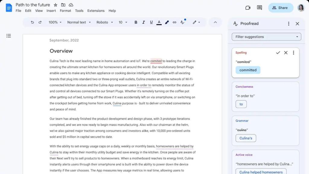The image size is (309, 174).
Task: Select the Docs home icon
Action: click(8, 8)
